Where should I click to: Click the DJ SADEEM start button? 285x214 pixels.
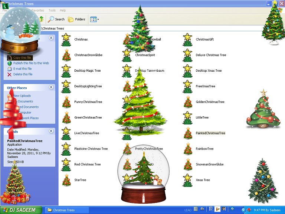(21, 210)
